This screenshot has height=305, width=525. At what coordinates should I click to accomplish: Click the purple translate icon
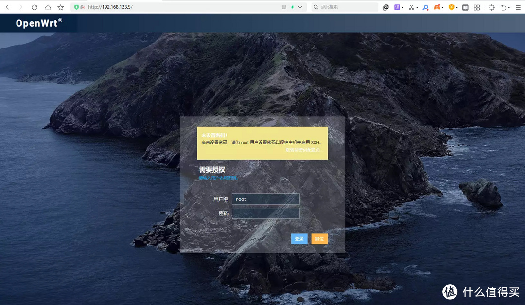pos(397,7)
